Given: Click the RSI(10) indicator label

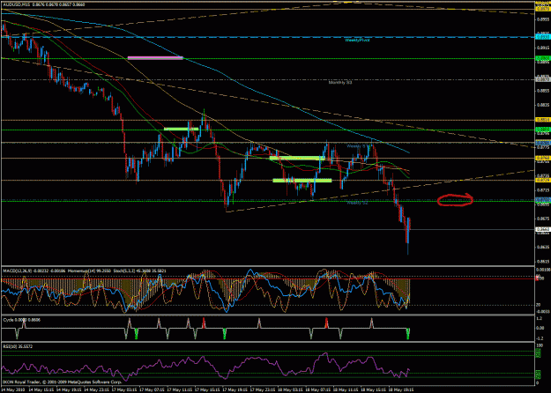Looking at the screenshot, I should 18,346.
